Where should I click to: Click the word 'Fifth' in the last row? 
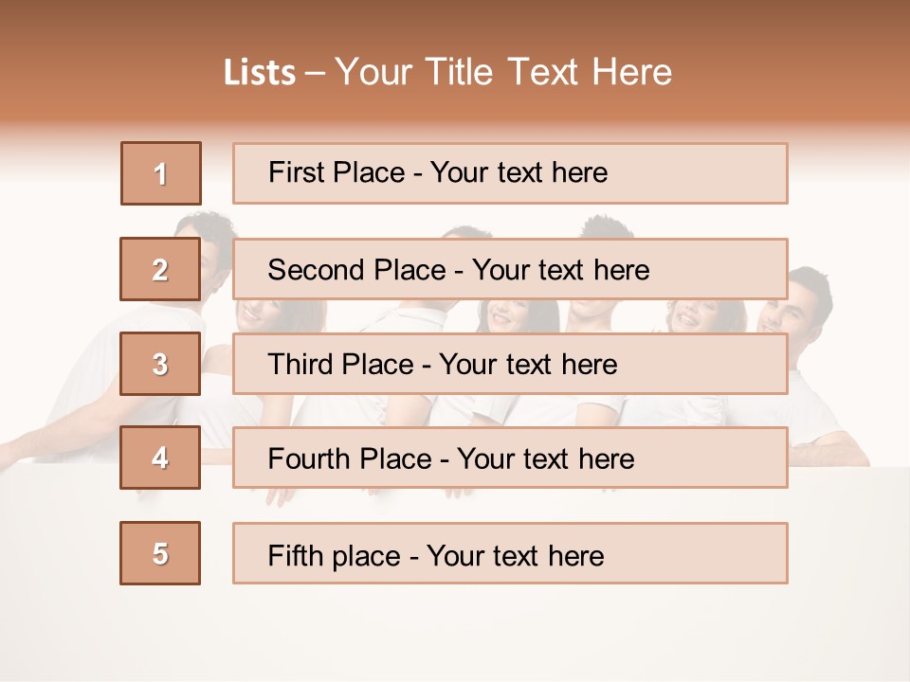(294, 555)
